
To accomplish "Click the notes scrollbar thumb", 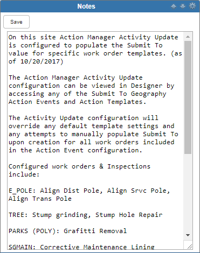I will [x=188, y=97].
